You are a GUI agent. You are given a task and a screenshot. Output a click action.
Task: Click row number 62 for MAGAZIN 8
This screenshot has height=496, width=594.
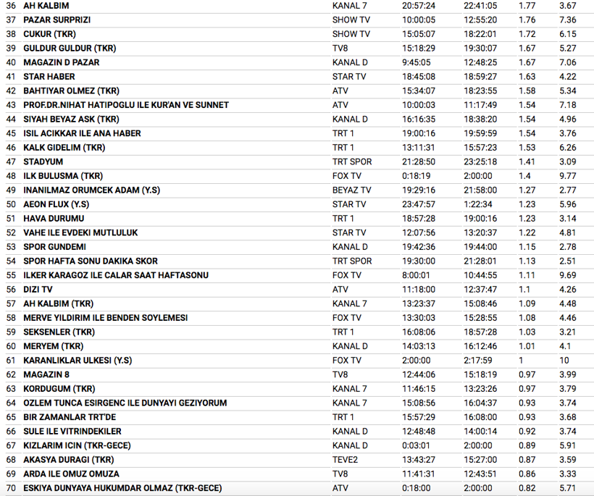(x=10, y=374)
